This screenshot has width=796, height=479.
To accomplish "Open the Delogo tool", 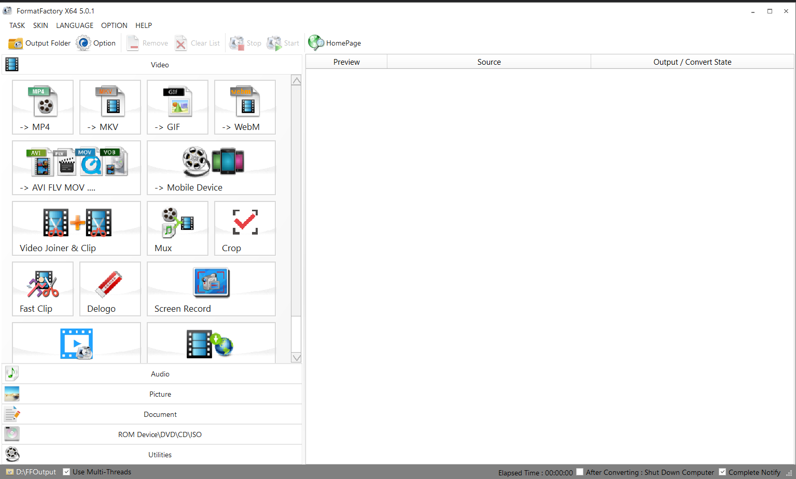I will [110, 289].
